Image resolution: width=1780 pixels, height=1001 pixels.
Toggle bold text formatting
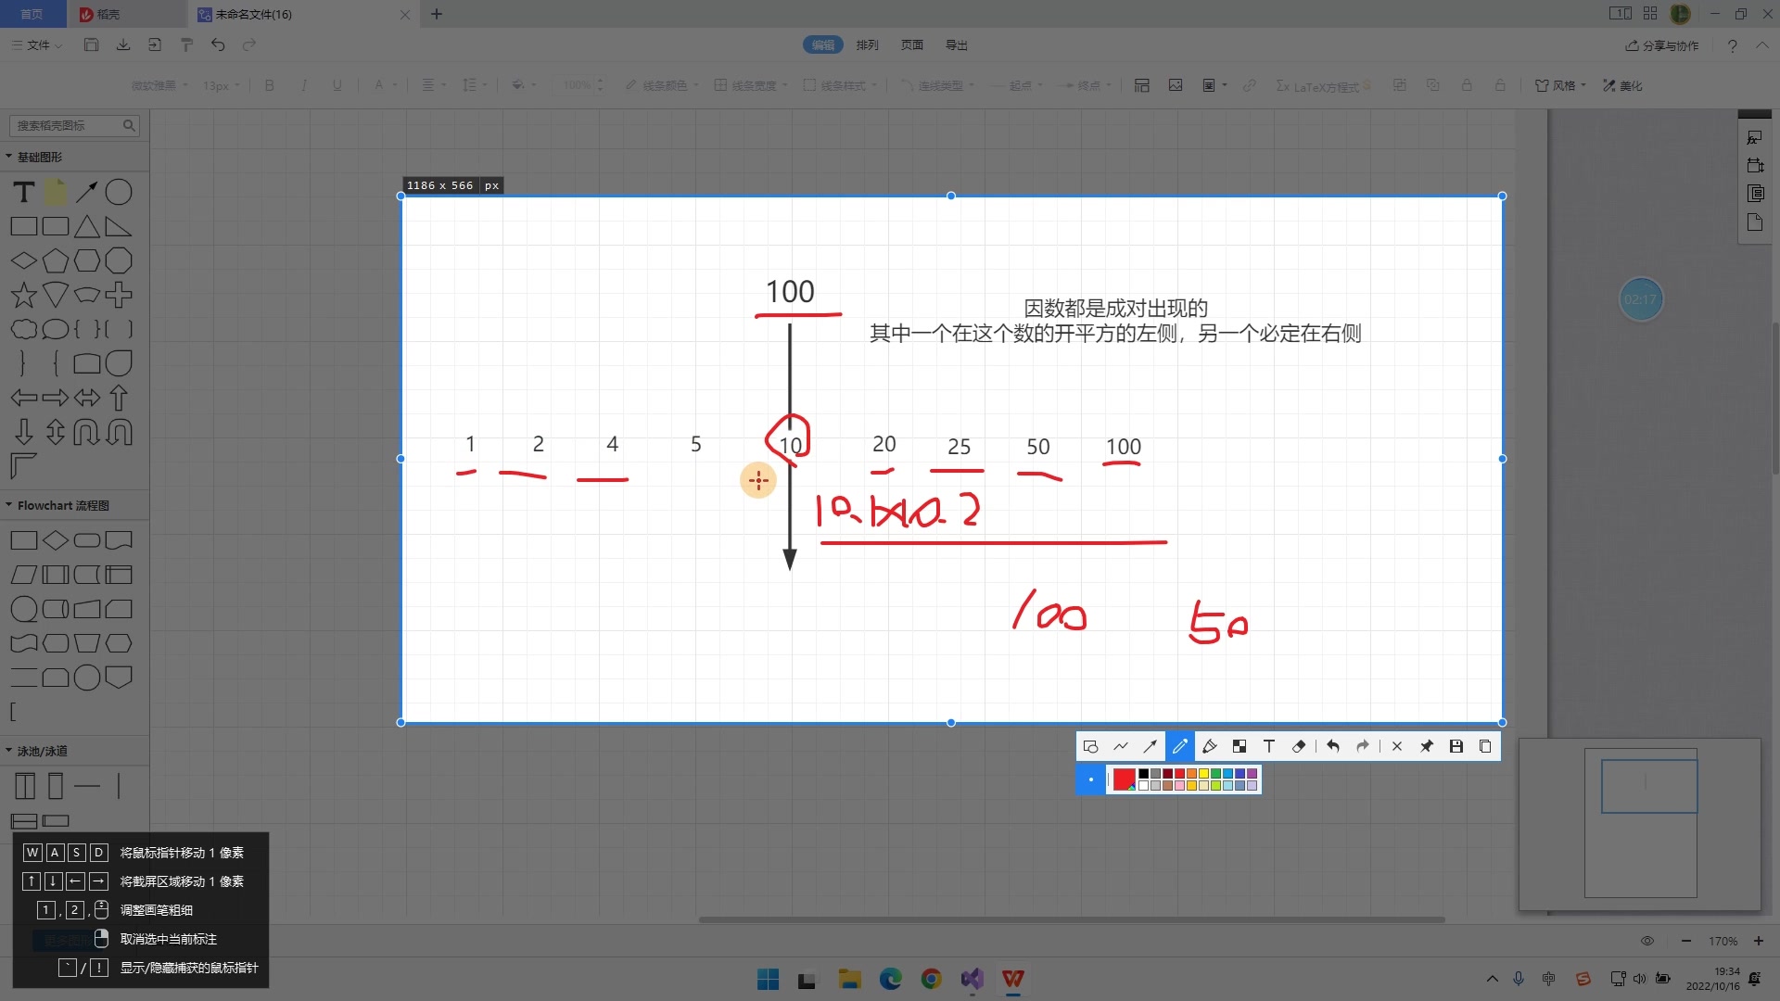click(269, 85)
